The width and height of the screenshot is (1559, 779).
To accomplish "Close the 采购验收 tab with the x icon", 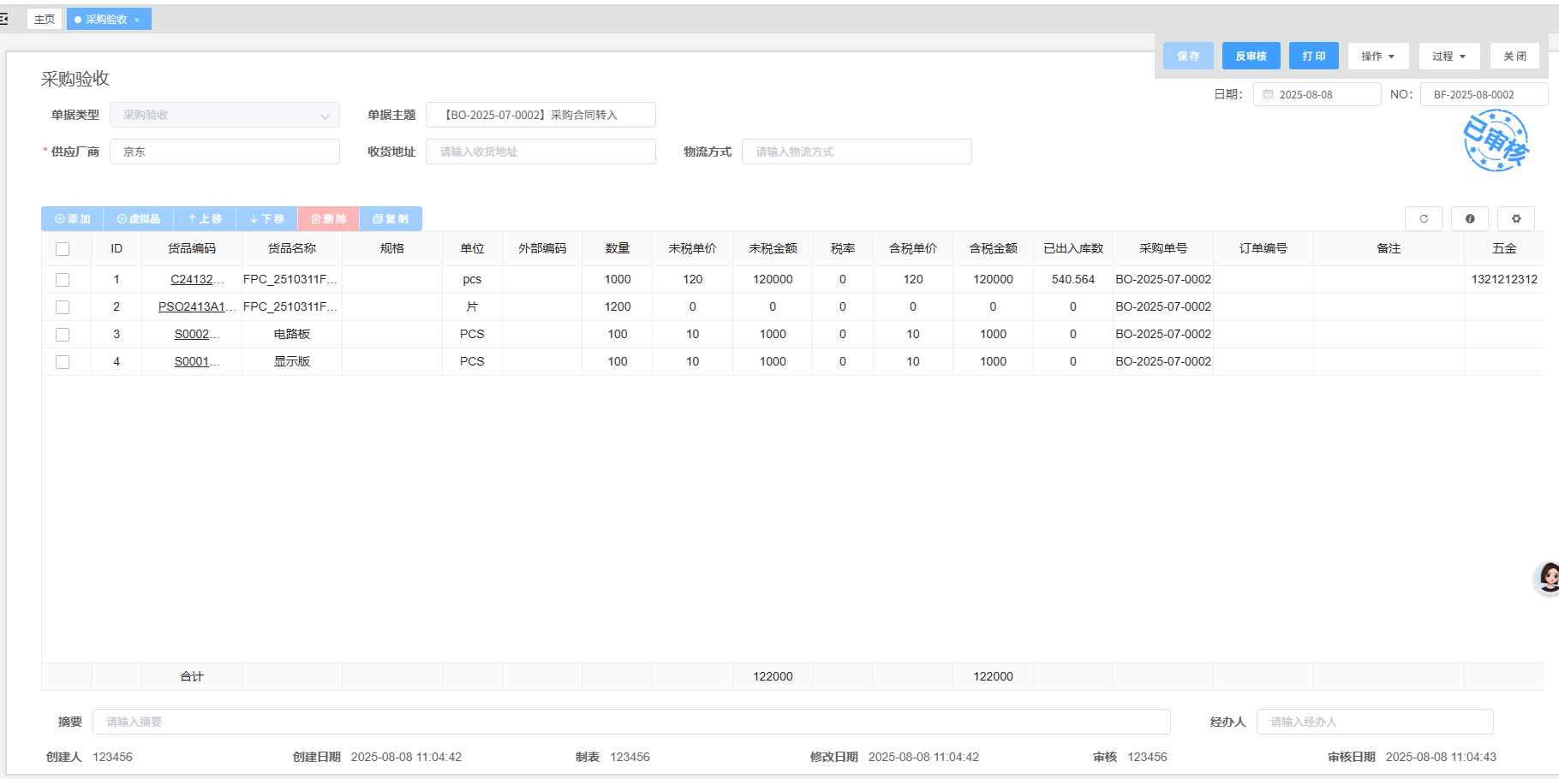I will point(137,20).
